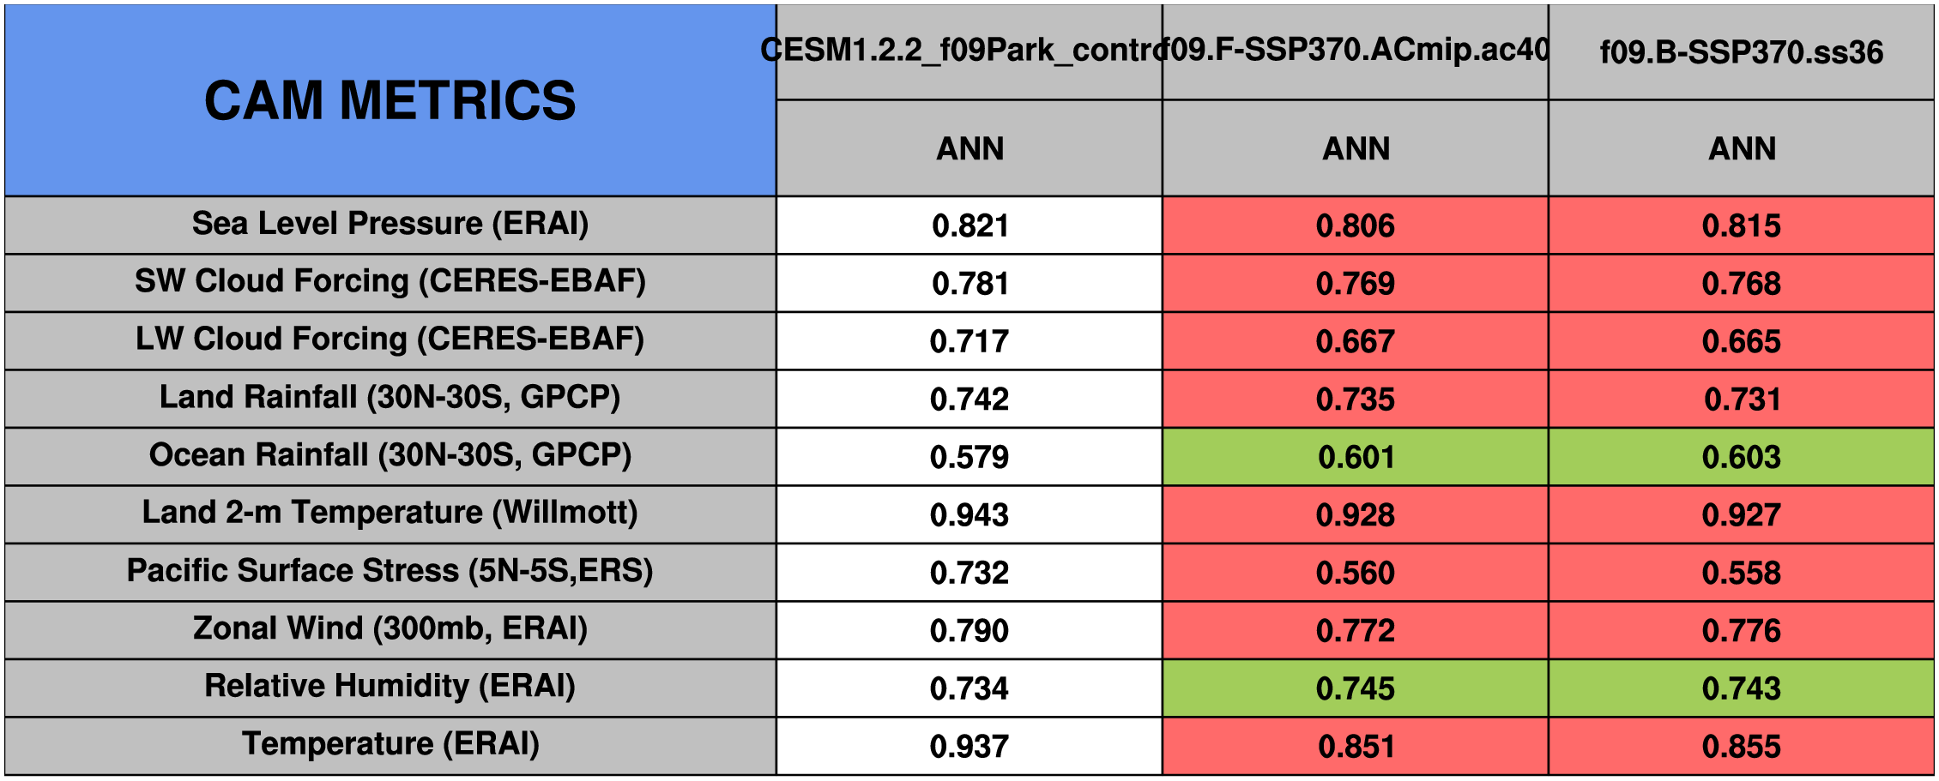The image size is (1939, 781).
Task: Click the CAM METRICS header cell
Action: (x=390, y=100)
